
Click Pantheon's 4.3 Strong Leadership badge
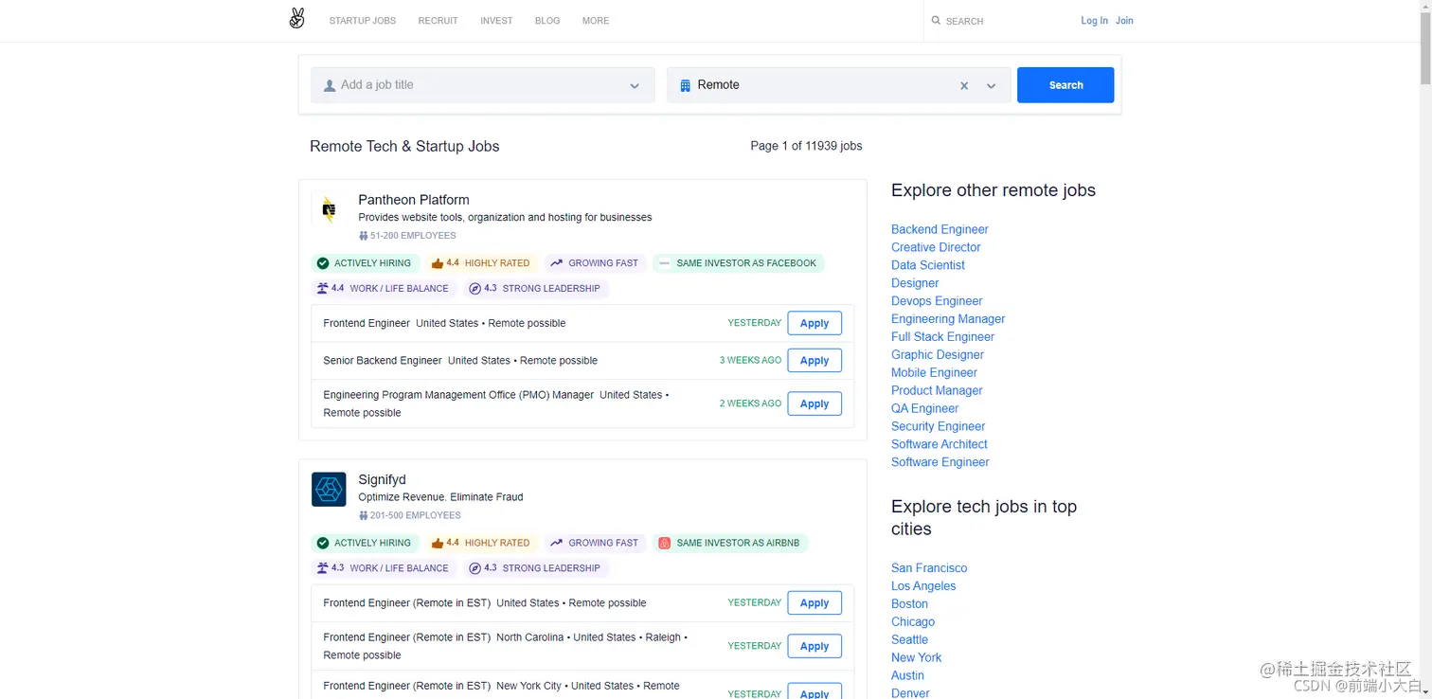tap(536, 288)
